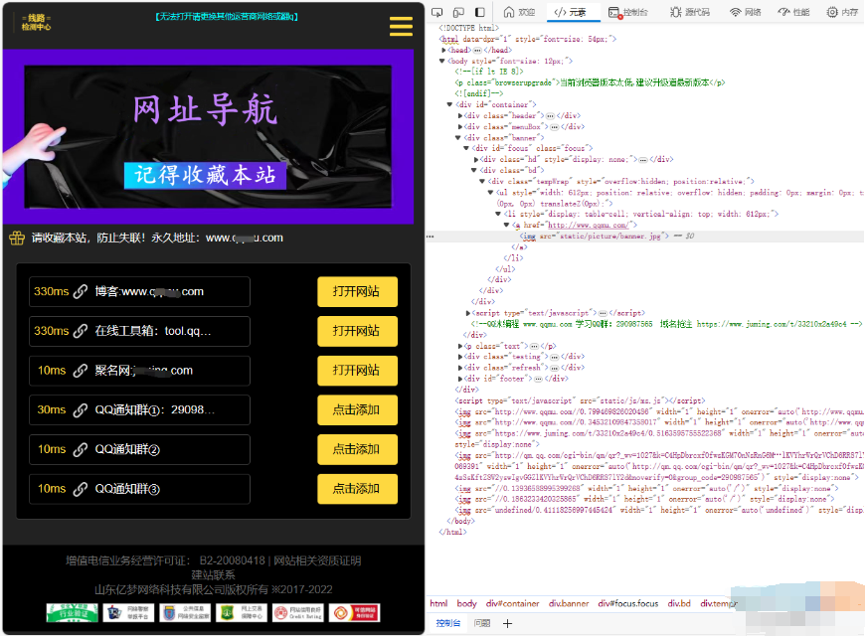Click the inspect element picker icon
867x636 pixels.
point(437,12)
